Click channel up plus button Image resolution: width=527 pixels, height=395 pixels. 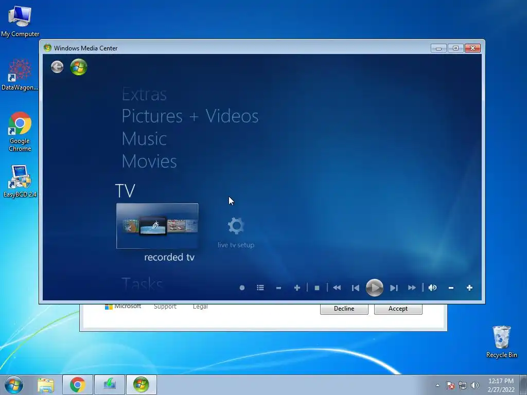tap(297, 288)
